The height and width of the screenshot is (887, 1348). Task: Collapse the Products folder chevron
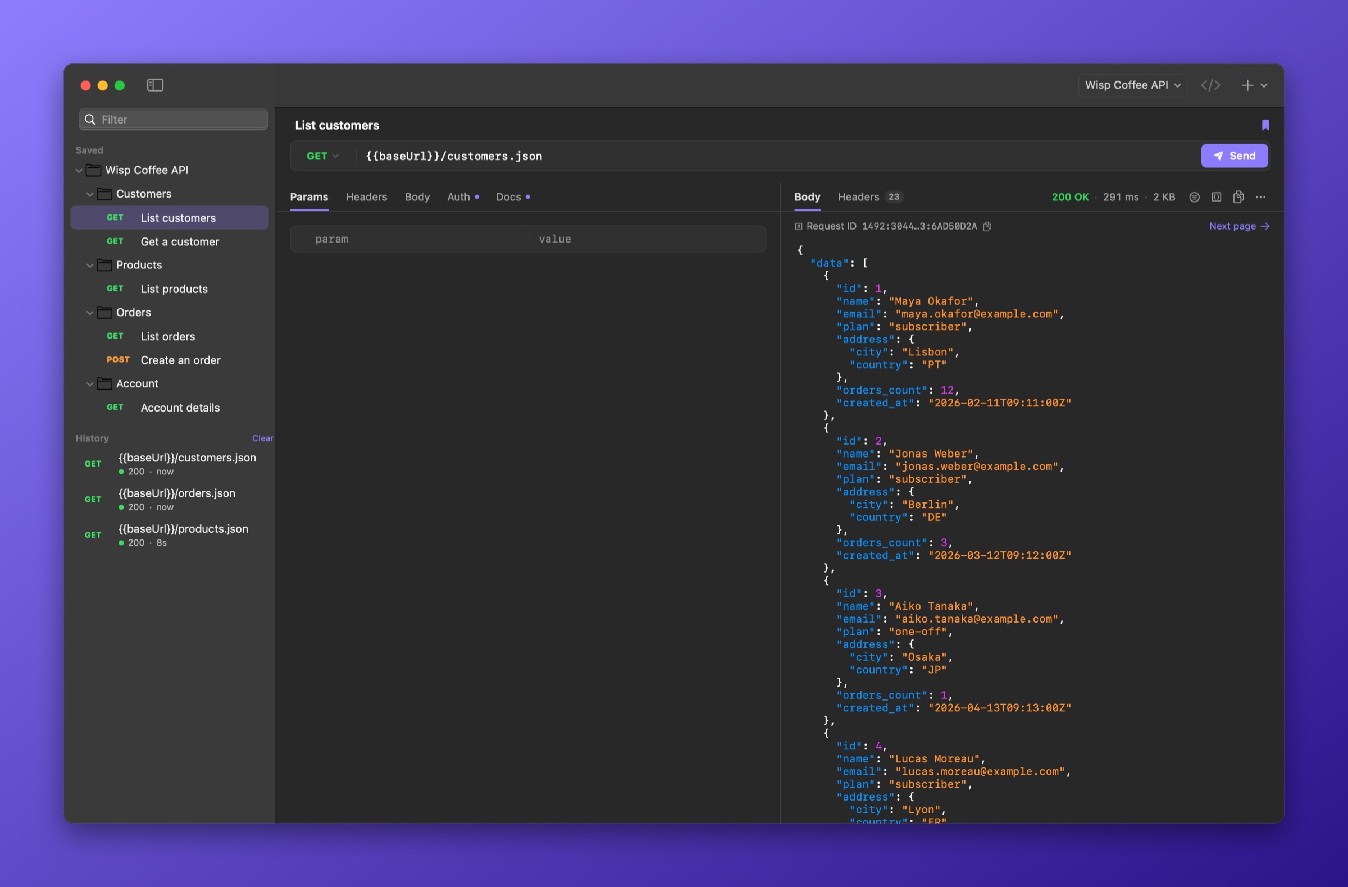[x=89, y=266]
